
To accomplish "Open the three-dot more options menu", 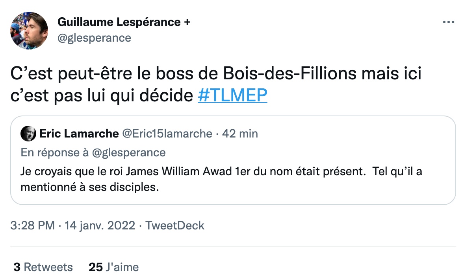I will (449, 22).
